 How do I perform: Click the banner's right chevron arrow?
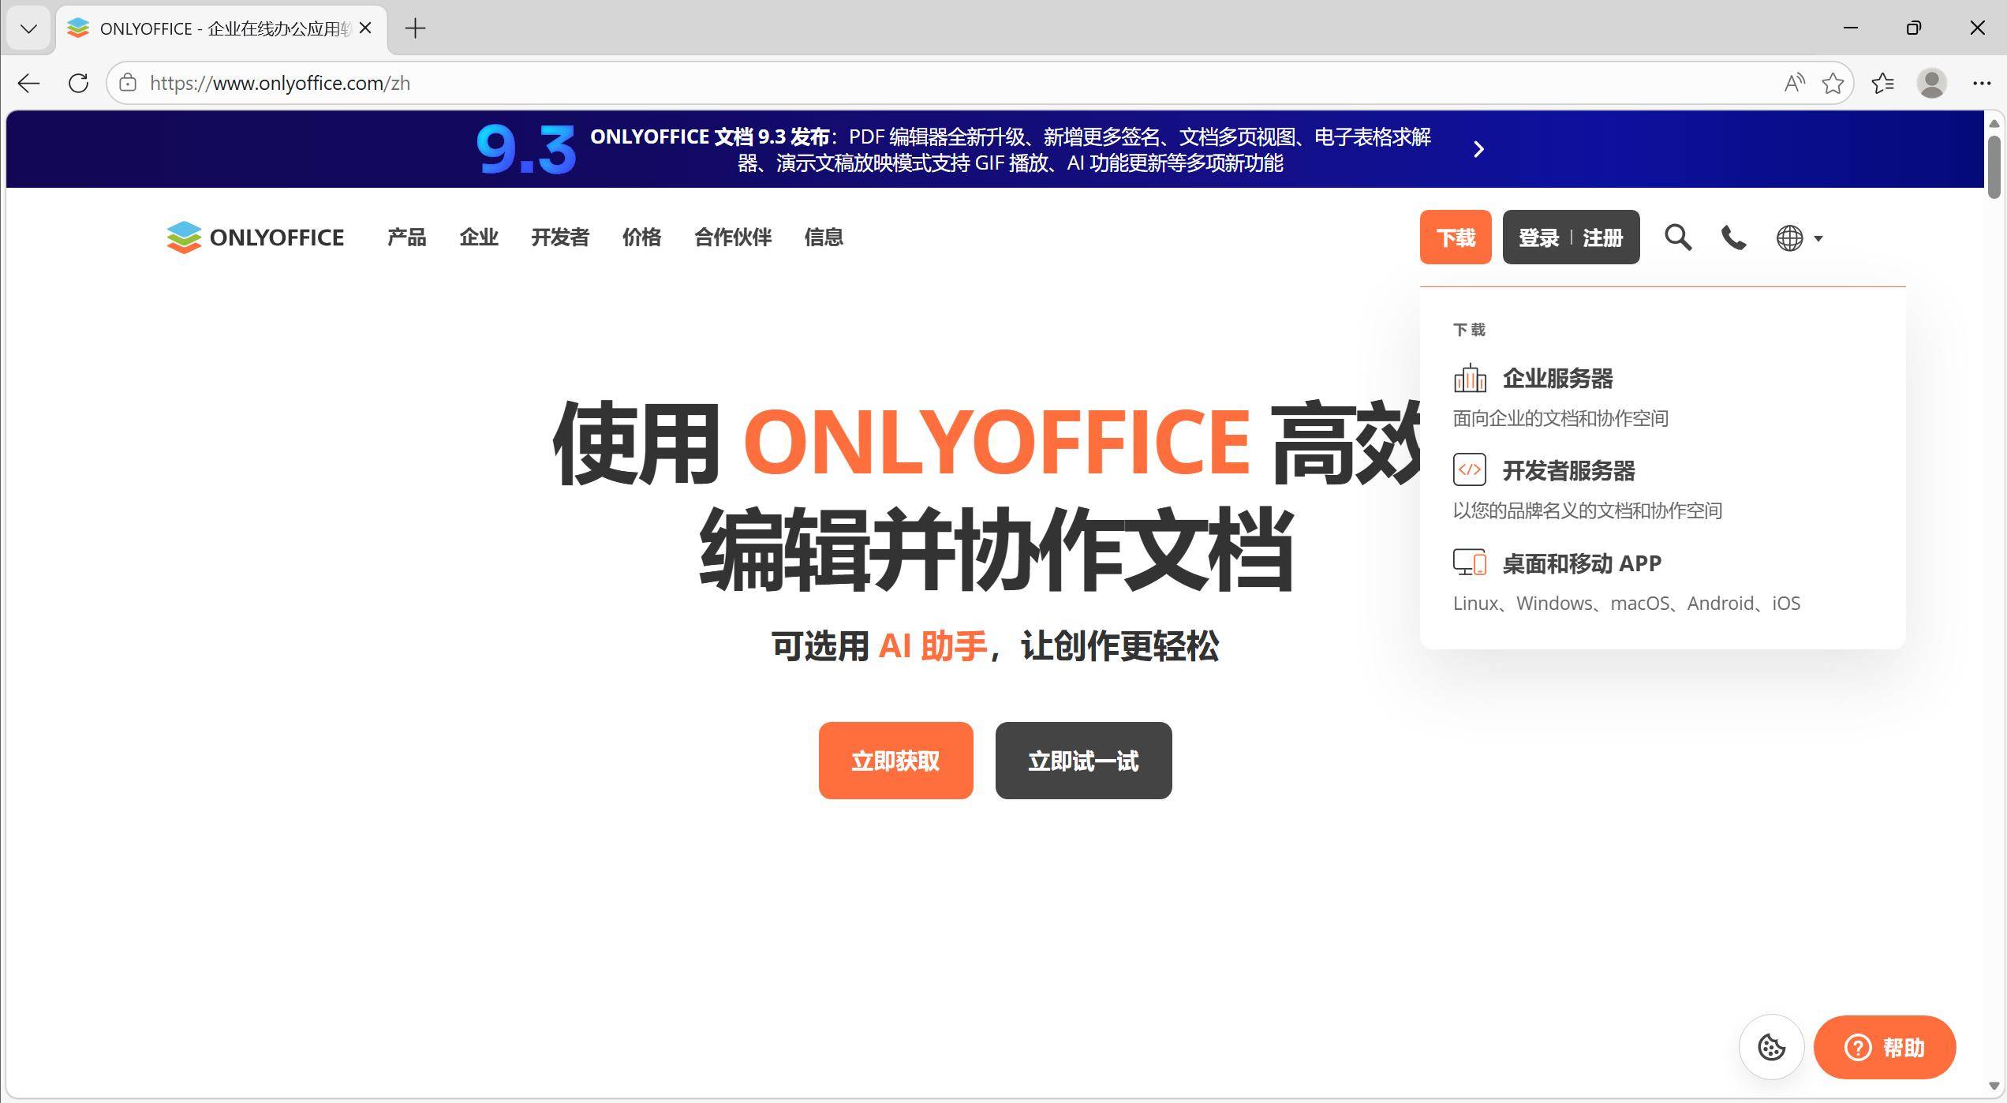tap(1479, 149)
